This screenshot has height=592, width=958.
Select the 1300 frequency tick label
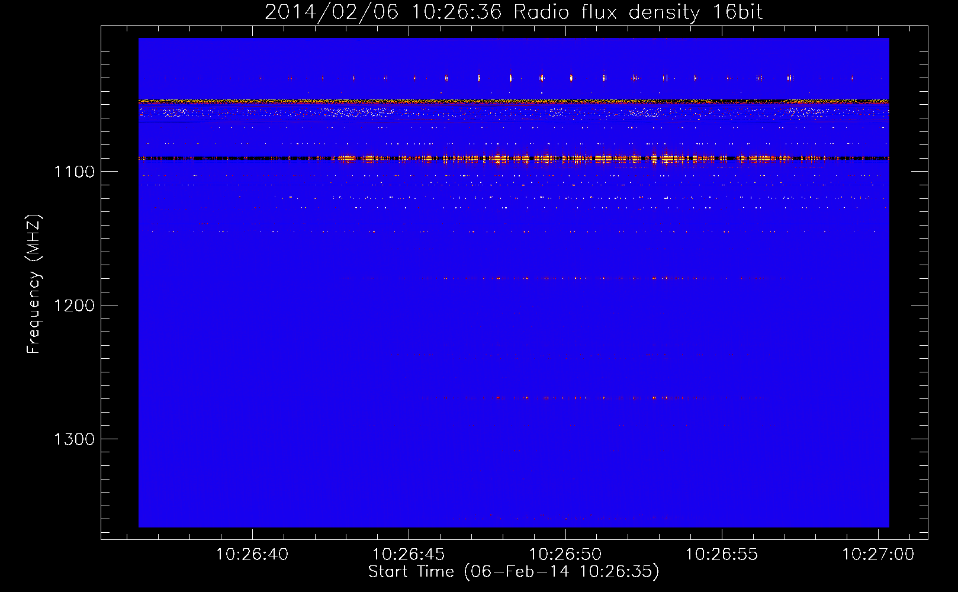pos(74,439)
